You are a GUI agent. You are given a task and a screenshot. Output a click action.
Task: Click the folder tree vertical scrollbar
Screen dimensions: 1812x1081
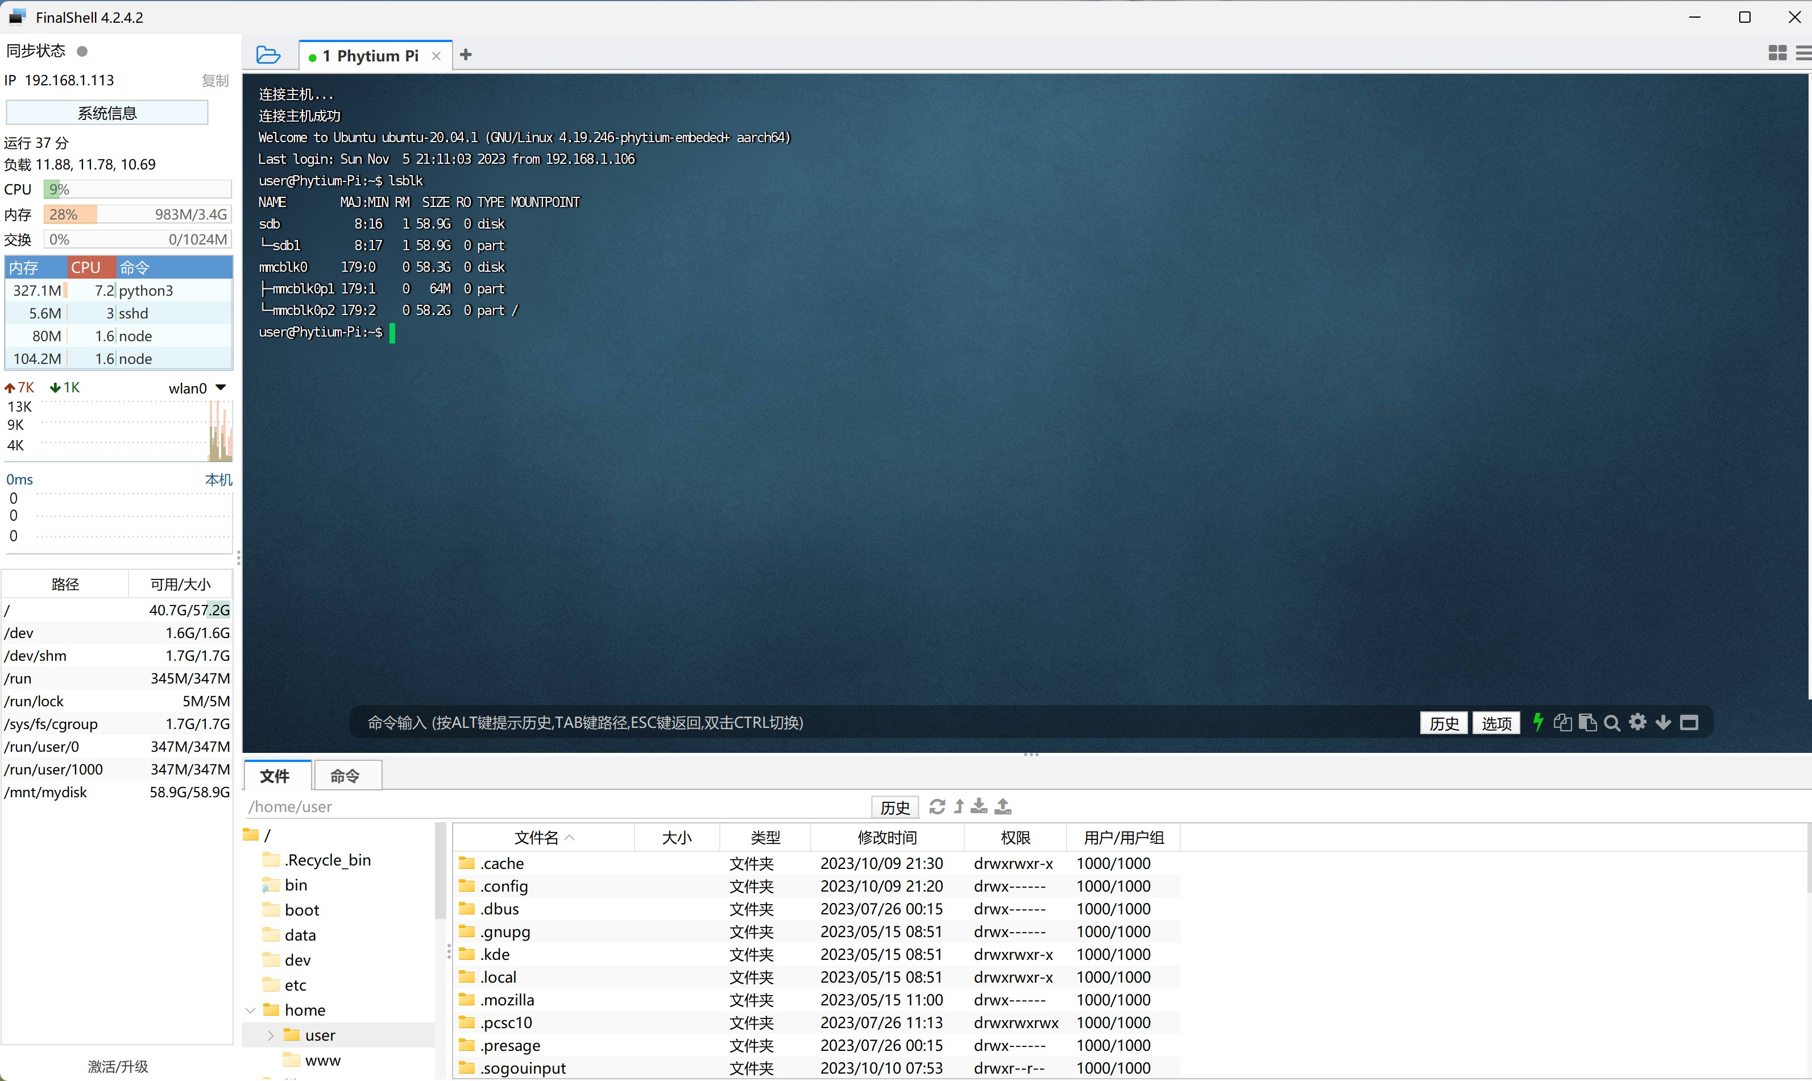tap(440, 871)
